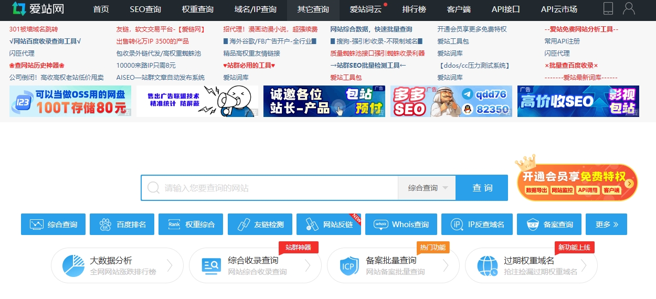Click the pie chart icon for 大数据分析
The image size is (656, 299).
(73, 265)
